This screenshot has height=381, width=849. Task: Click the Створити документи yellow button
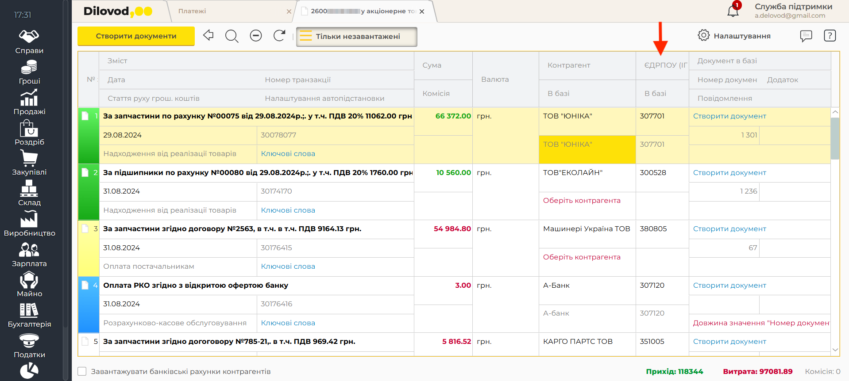tap(136, 36)
